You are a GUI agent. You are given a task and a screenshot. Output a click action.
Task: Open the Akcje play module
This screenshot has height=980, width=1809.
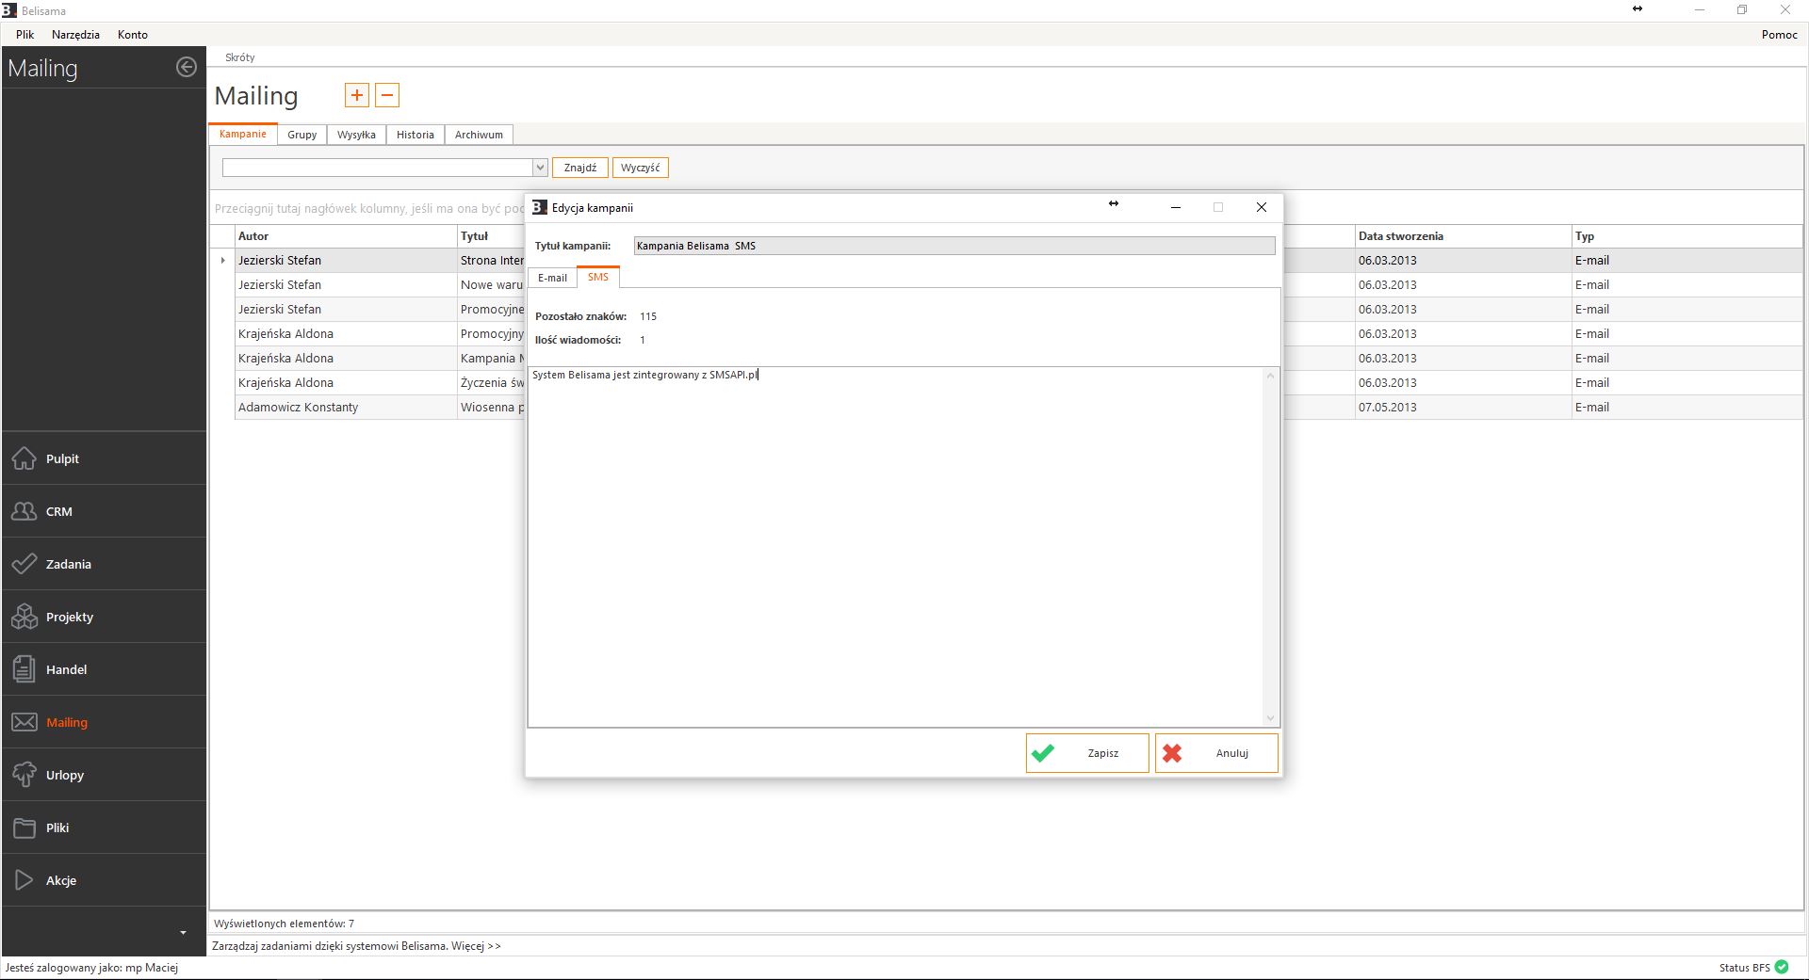pyautogui.click(x=24, y=880)
